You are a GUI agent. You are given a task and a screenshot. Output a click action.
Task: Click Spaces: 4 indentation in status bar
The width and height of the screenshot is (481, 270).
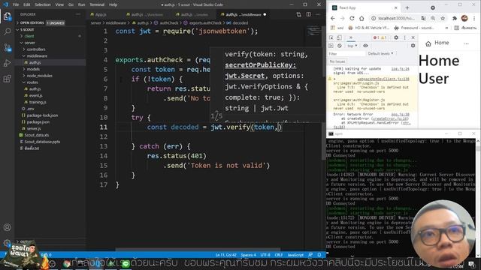(248, 255)
